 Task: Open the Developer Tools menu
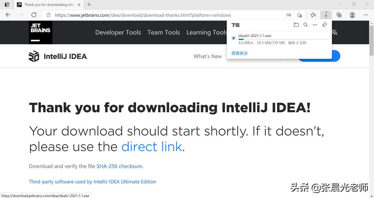point(118,32)
